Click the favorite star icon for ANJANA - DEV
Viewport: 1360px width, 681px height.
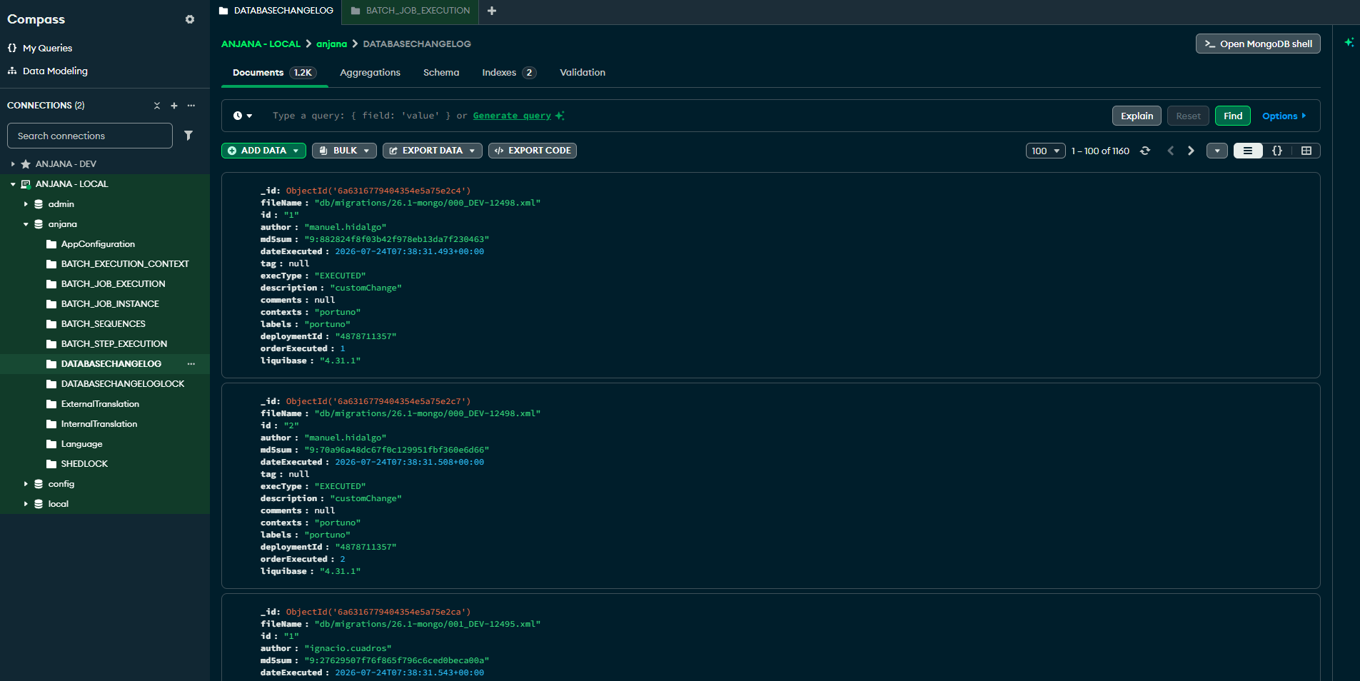click(26, 164)
